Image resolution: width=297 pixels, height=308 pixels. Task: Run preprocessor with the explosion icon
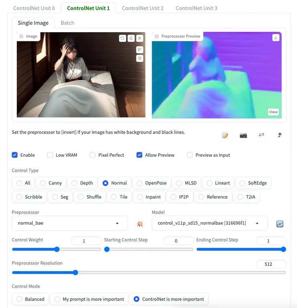[x=140, y=224]
